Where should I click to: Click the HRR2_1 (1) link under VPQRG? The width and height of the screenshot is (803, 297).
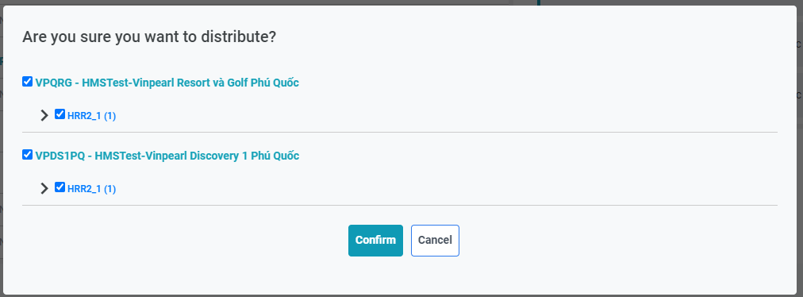[92, 116]
